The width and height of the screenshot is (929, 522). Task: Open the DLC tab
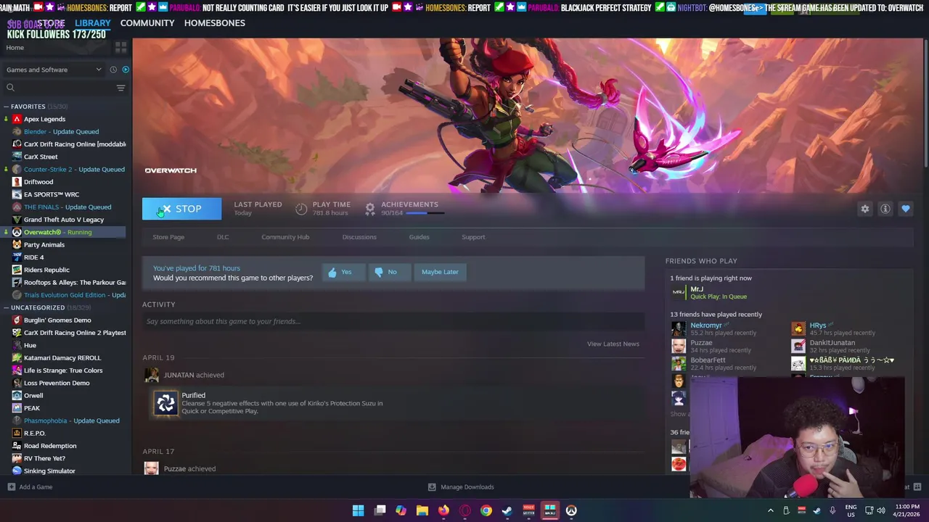pos(223,237)
